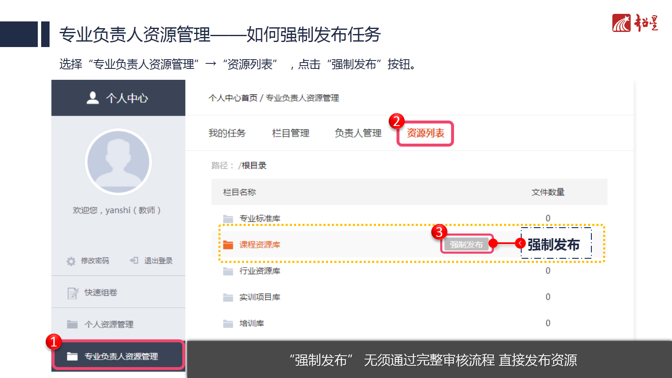Click the logout arrow icon beside 退出登录

[x=134, y=260]
